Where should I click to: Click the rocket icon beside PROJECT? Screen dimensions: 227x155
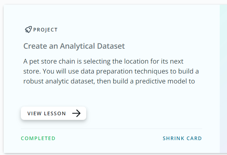click(x=28, y=30)
